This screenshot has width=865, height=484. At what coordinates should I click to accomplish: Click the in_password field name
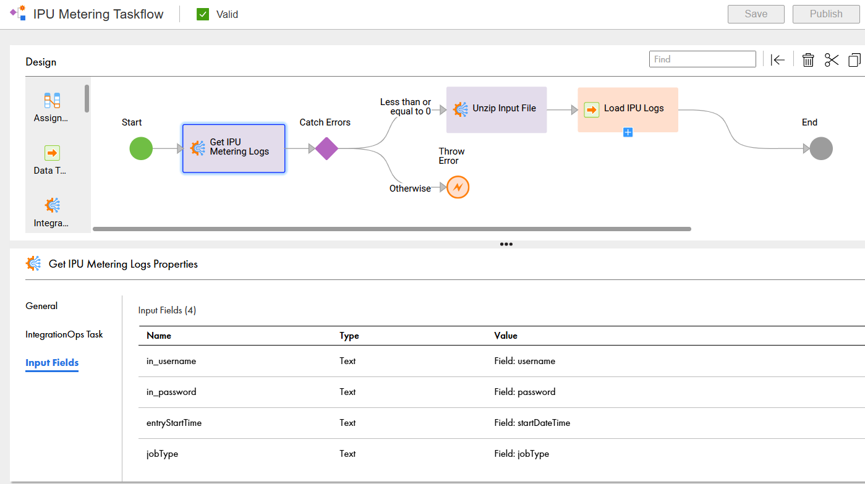[x=171, y=392]
